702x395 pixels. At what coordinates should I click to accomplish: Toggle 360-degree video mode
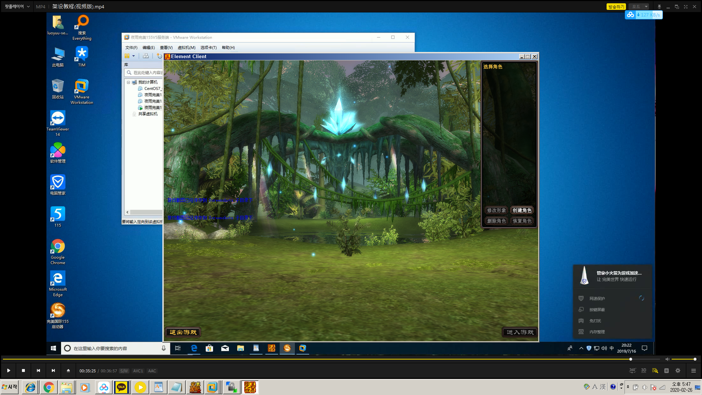tap(632, 370)
